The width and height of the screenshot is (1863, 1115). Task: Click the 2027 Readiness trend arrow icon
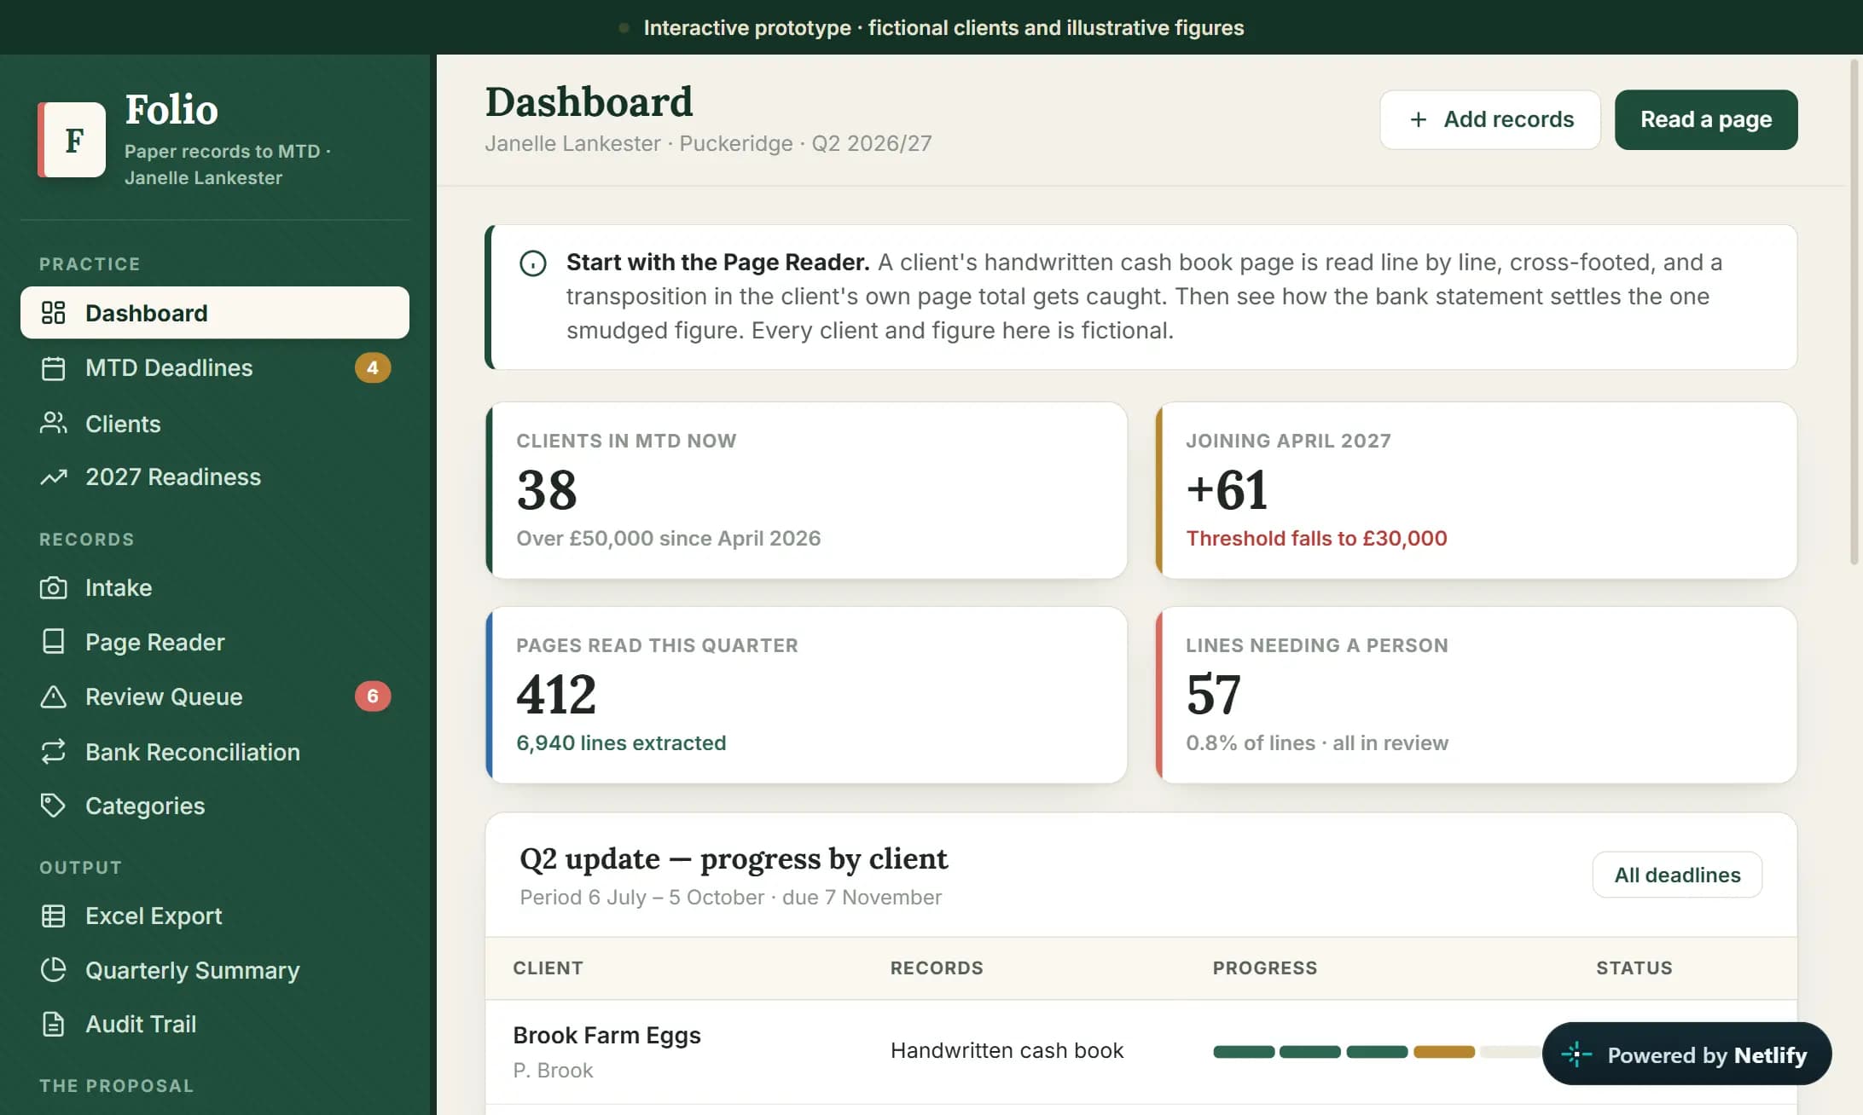(x=53, y=477)
